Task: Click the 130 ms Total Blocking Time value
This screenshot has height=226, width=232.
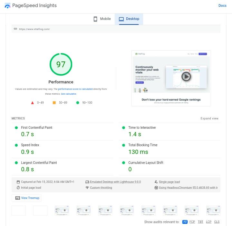Action: coord(138,152)
